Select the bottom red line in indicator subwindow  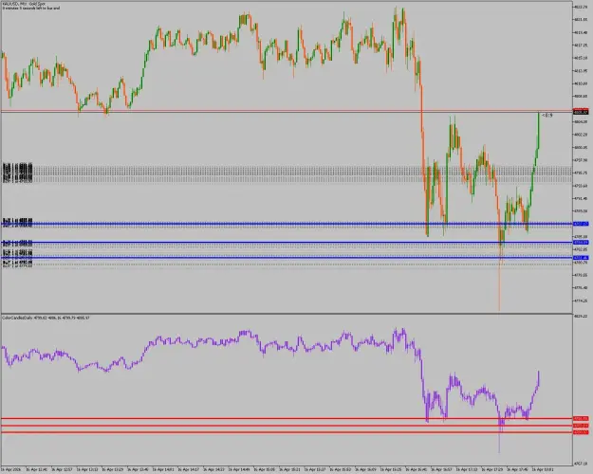(x=287, y=432)
